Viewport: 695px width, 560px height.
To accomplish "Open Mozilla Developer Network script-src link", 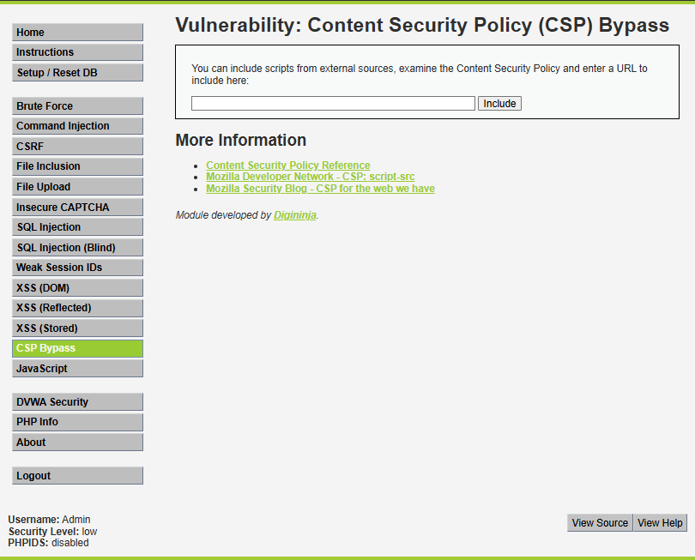I will 311,177.
